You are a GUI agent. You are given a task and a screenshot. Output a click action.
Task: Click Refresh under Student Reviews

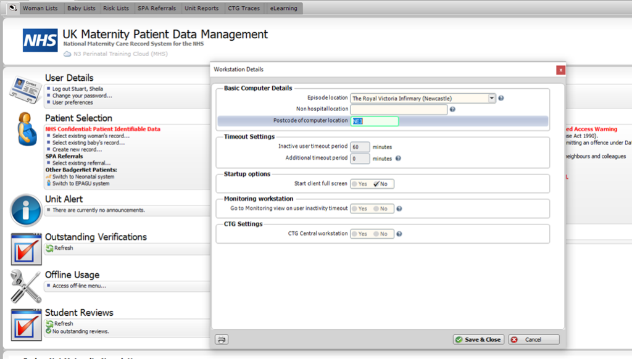[64, 324]
